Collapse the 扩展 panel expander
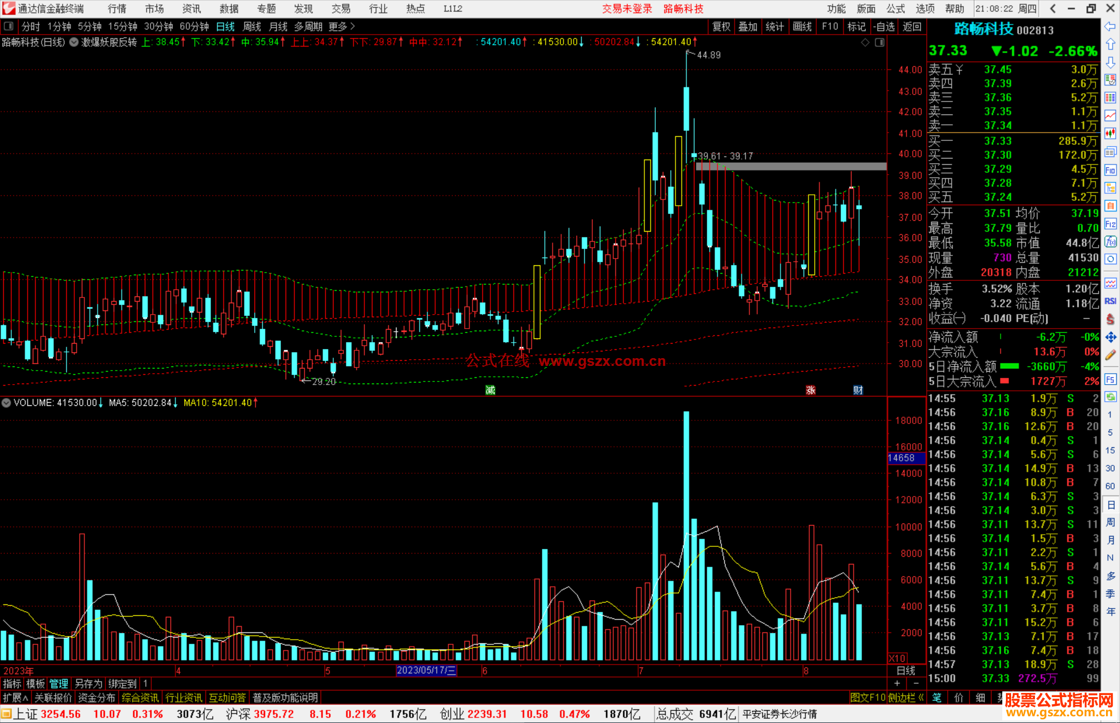The image size is (1120, 723). [15, 698]
